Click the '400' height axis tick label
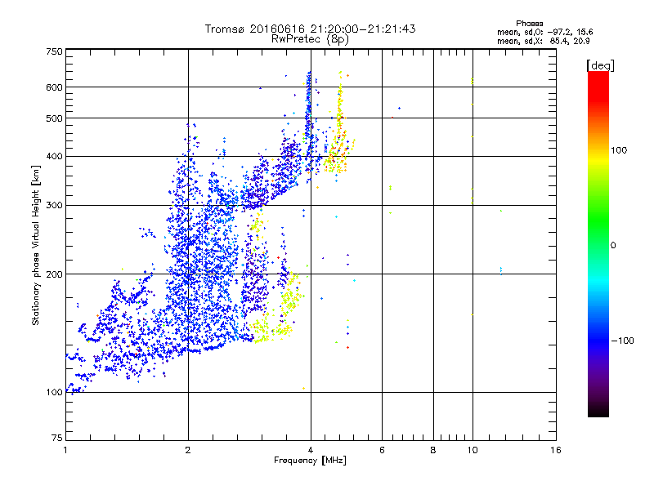This screenshot has width=654, height=490. coord(54,157)
